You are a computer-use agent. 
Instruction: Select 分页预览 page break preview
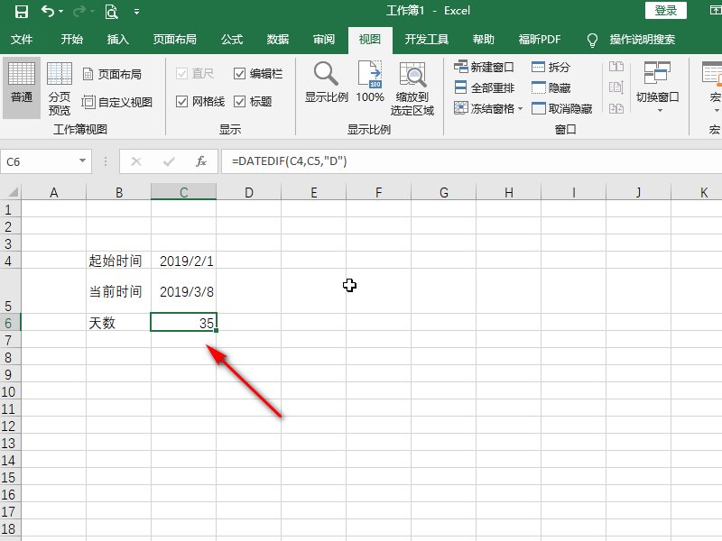click(x=59, y=87)
